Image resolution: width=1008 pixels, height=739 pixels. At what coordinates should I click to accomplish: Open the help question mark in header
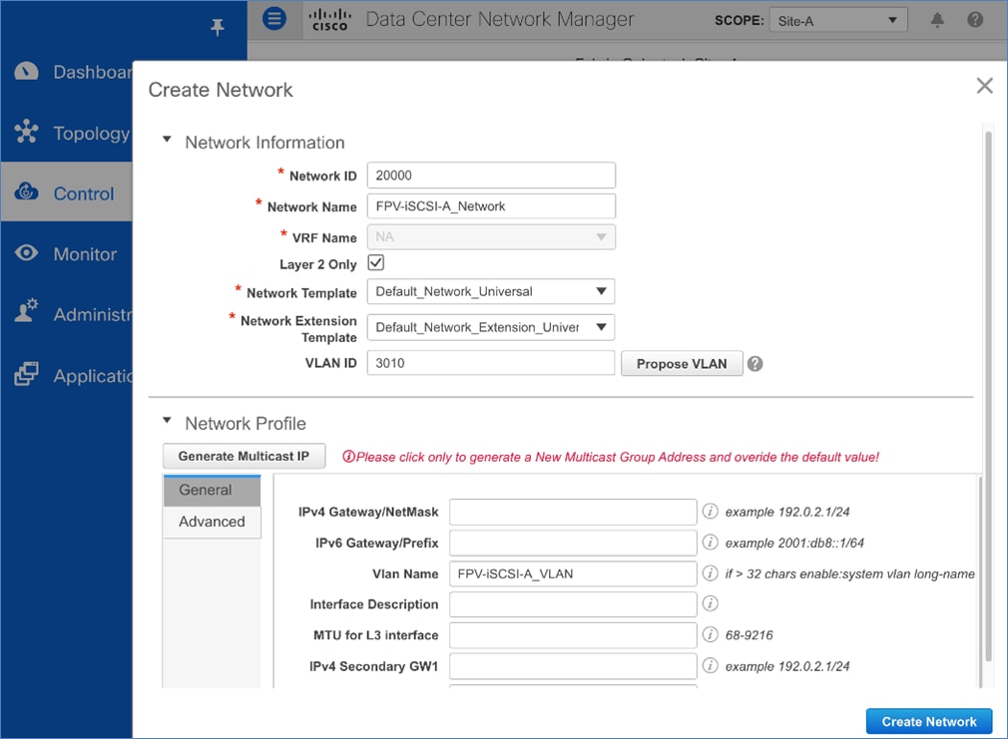[975, 20]
